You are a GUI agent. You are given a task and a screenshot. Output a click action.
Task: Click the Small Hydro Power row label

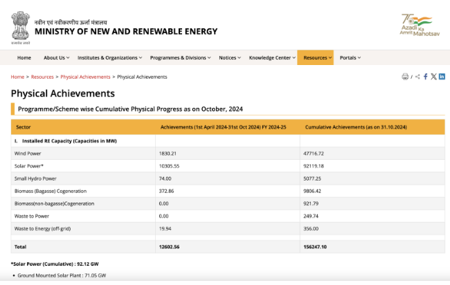35,178
